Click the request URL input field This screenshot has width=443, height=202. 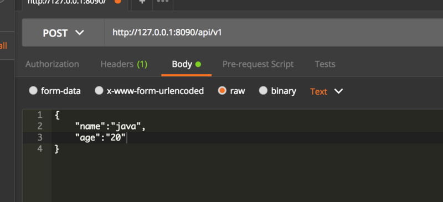click(x=274, y=33)
